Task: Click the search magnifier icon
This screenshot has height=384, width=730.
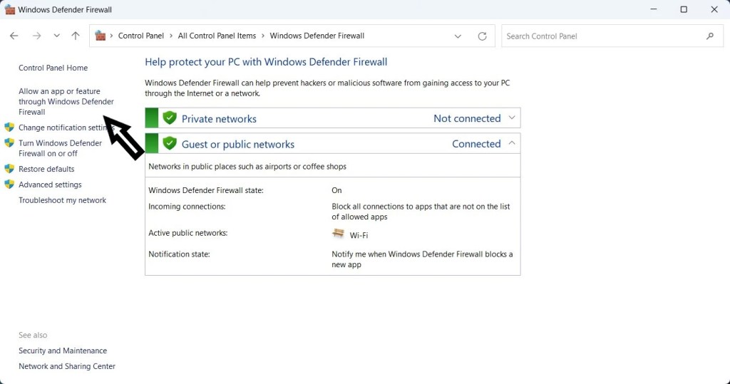Action: click(x=710, y=36)
